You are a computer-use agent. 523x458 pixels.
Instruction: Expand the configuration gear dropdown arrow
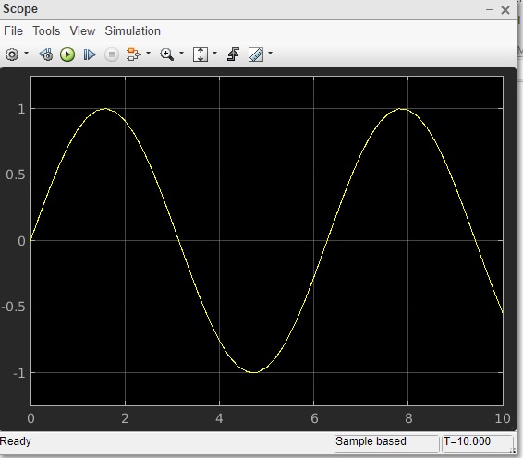pyautogui.click(x=27, y=53)
